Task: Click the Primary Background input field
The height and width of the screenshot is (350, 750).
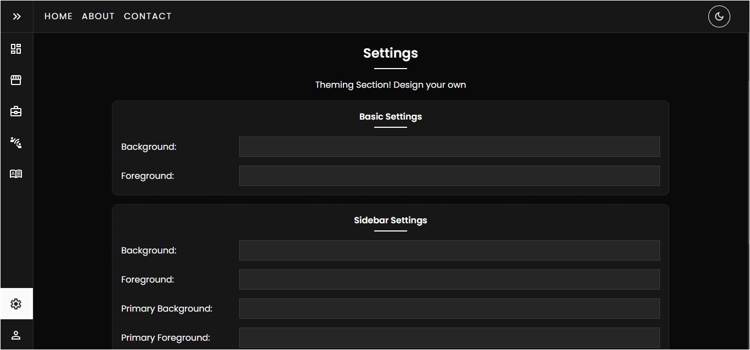Action: [449, 308]
